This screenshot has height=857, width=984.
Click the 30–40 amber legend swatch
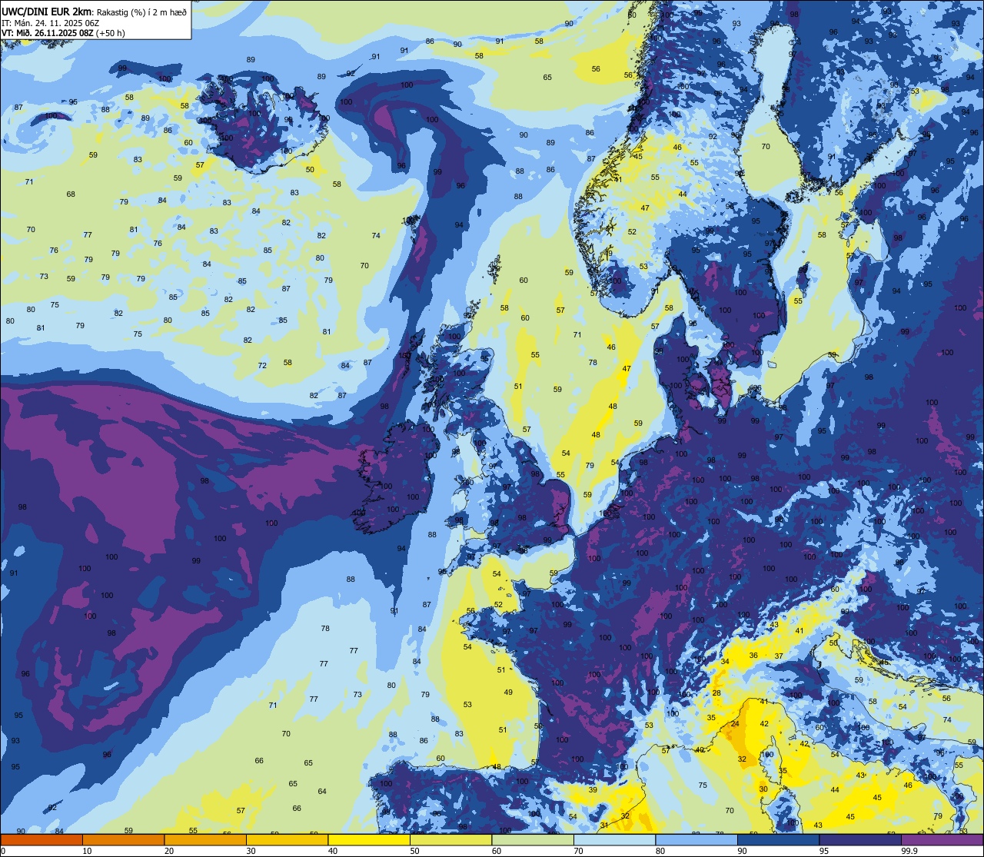(x=287, y=839)
